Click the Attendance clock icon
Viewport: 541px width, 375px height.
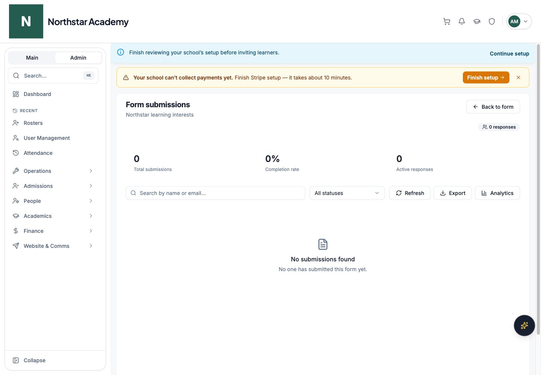16,153
